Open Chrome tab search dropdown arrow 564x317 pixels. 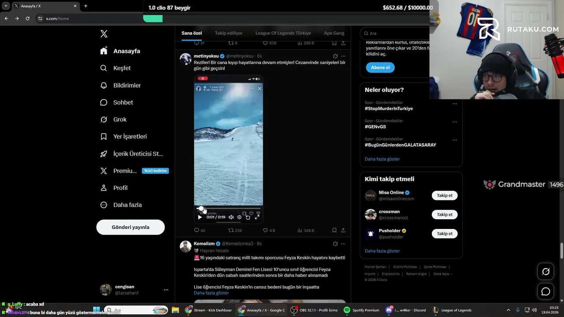[6, 6]
